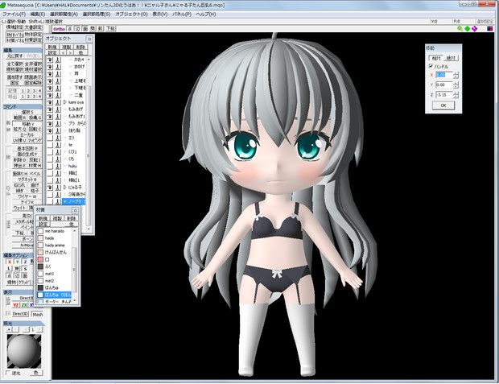Click the hada material color swatch
Viewport: 499px width, 384px height.
click(x=40, y=238)
